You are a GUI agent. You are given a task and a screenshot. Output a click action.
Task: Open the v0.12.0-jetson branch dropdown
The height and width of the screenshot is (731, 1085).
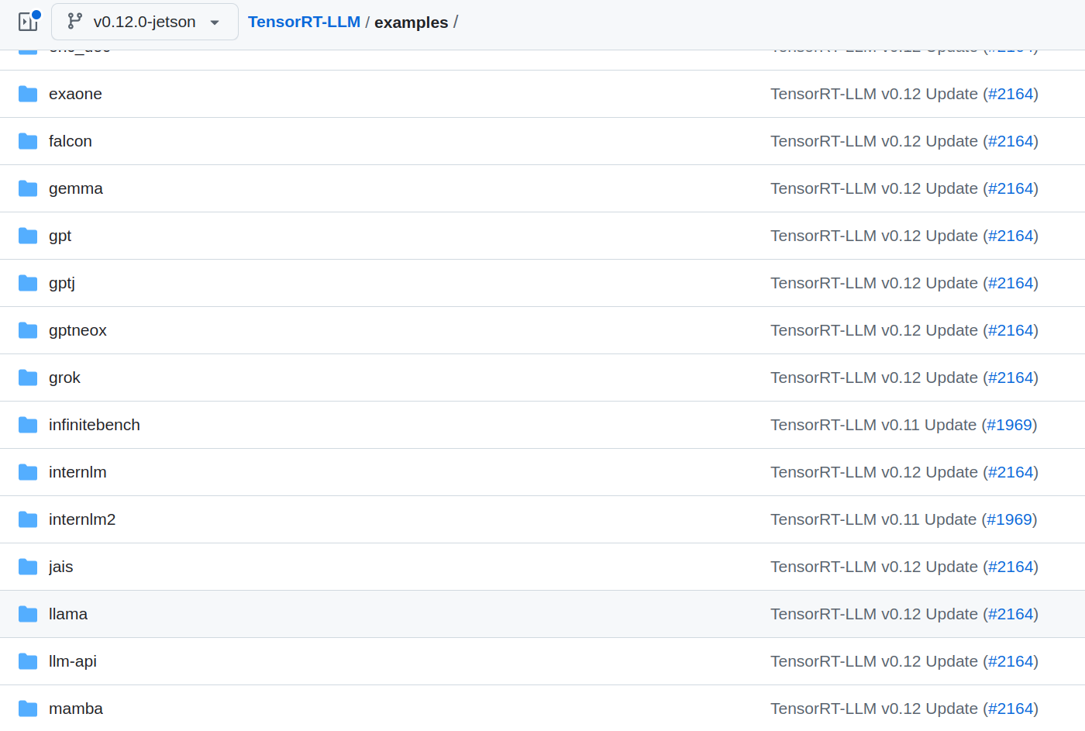(x=145, y=22)
